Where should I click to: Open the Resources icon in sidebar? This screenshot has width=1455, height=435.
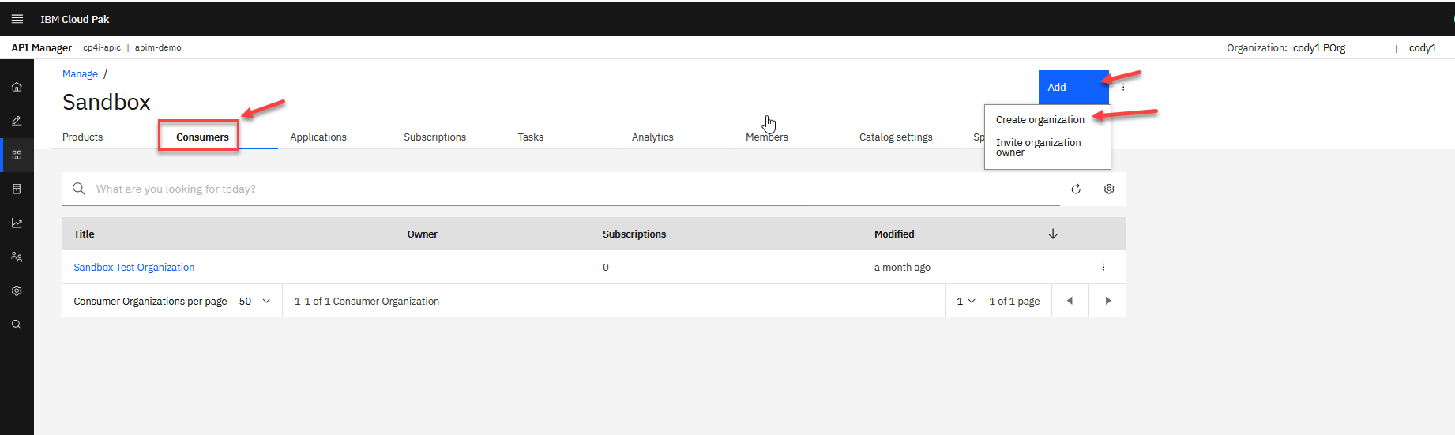pos(17,189)
